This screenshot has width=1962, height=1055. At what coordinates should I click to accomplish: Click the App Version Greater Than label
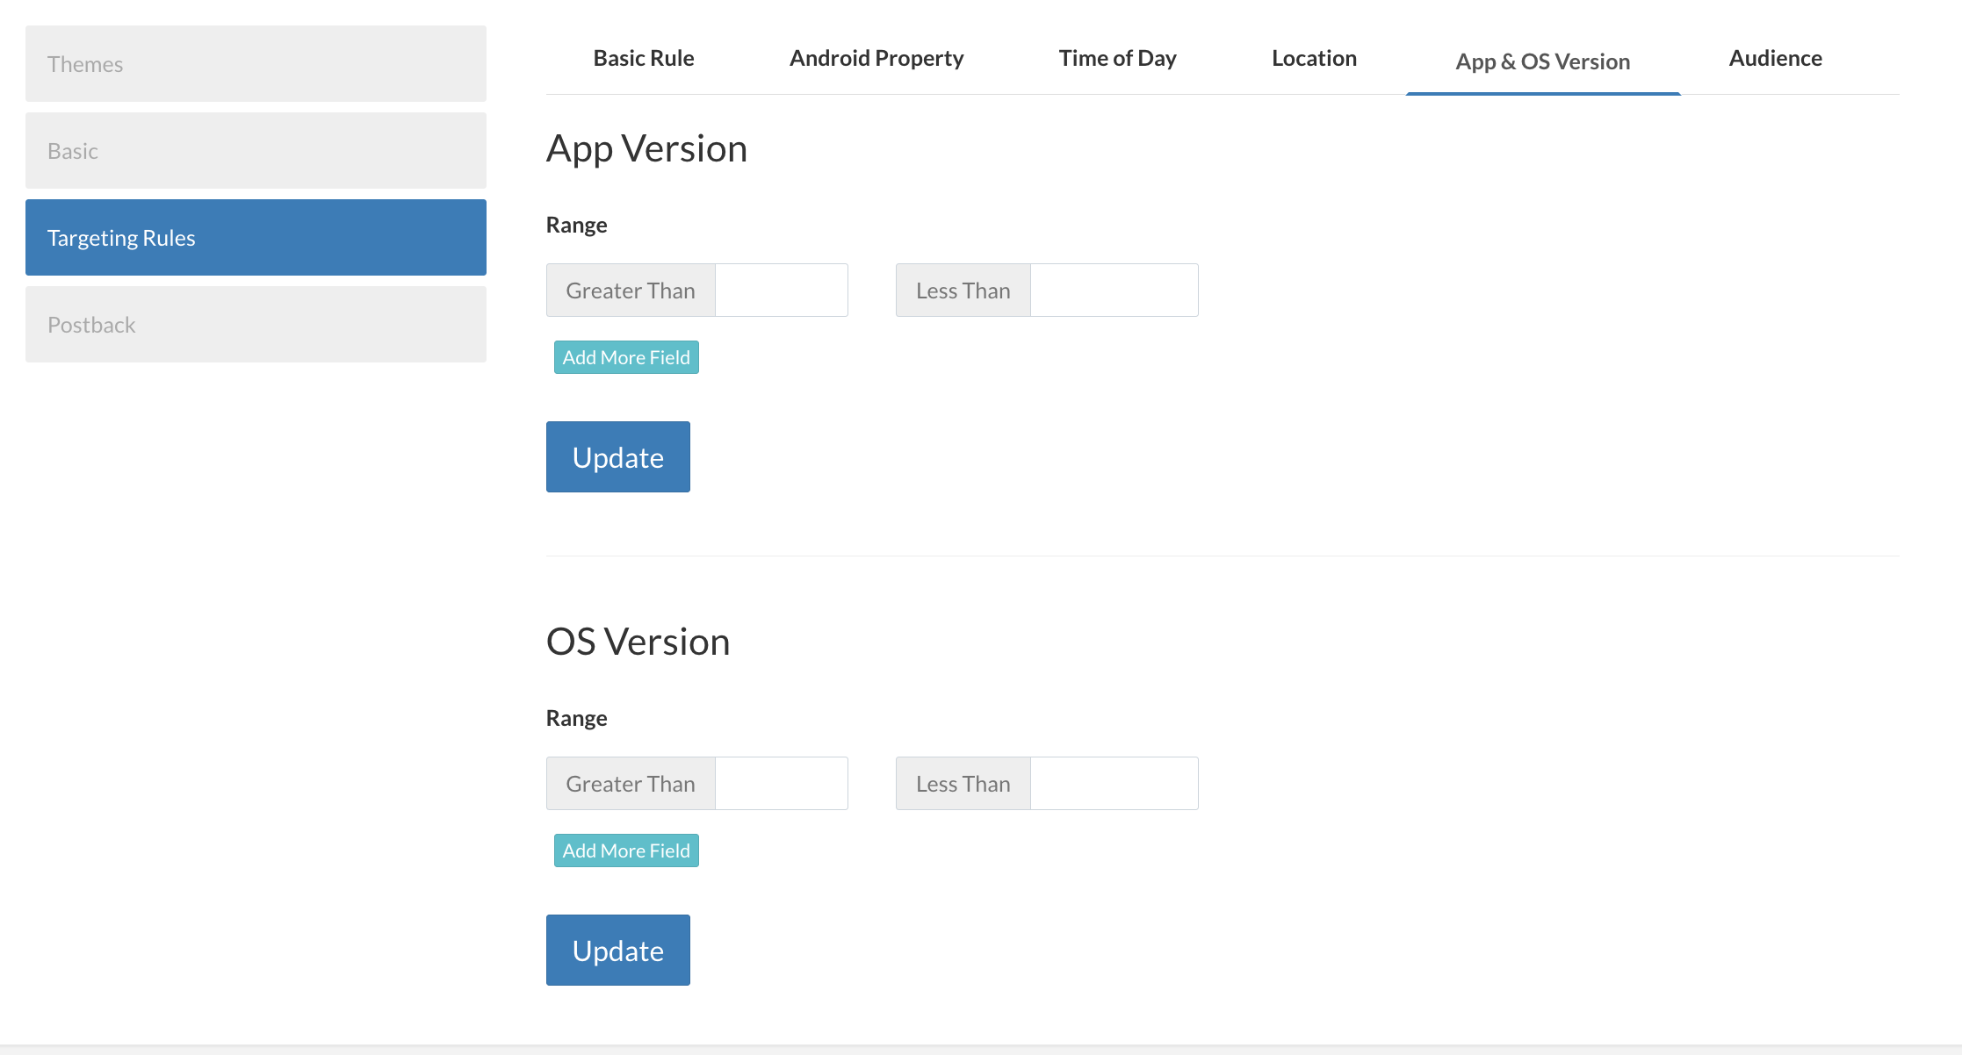631,291
